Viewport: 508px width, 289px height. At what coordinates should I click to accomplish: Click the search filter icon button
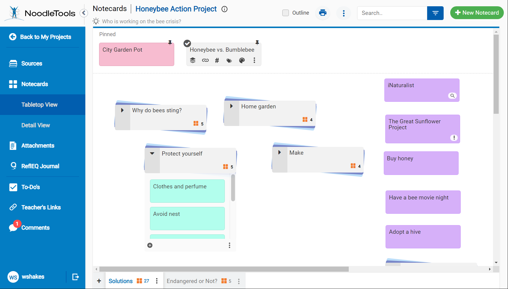[x=435, y=13]
